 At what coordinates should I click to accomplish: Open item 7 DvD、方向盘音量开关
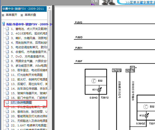28,56
